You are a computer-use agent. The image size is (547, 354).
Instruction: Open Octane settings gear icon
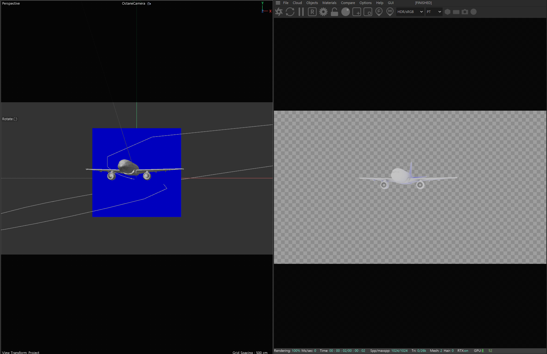coord(323,12)
